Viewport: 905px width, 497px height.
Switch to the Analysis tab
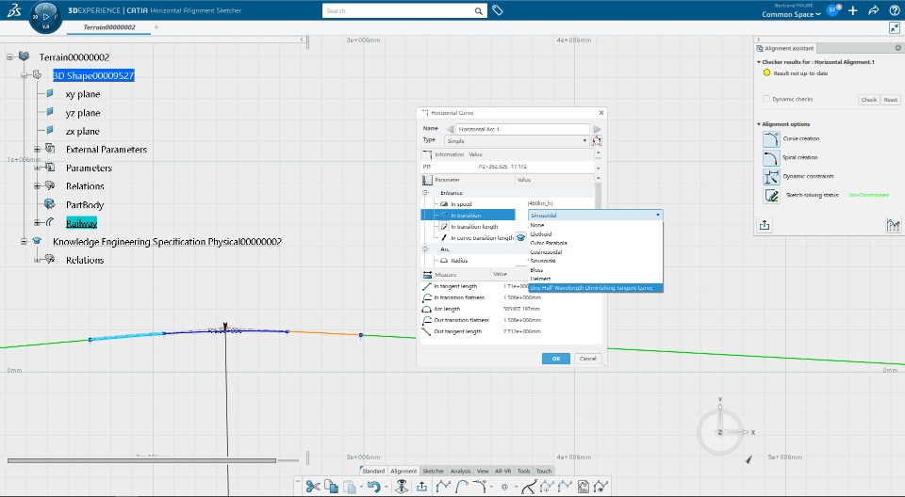(x=460, y=471)
